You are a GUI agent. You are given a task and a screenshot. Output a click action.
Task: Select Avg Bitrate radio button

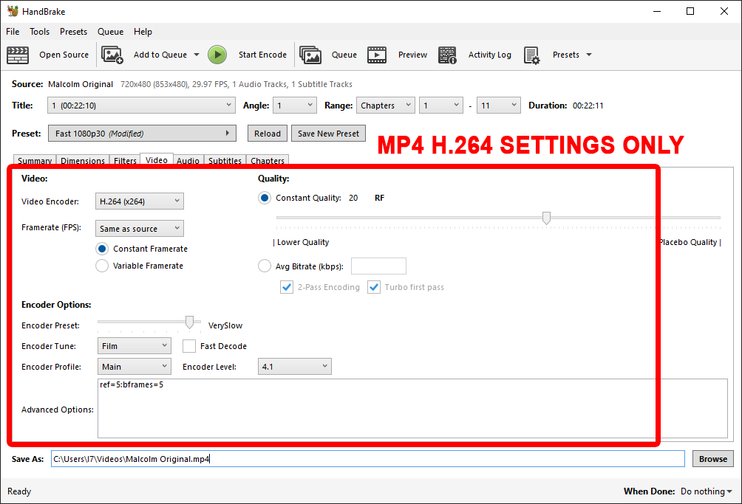tap(265, 266)
